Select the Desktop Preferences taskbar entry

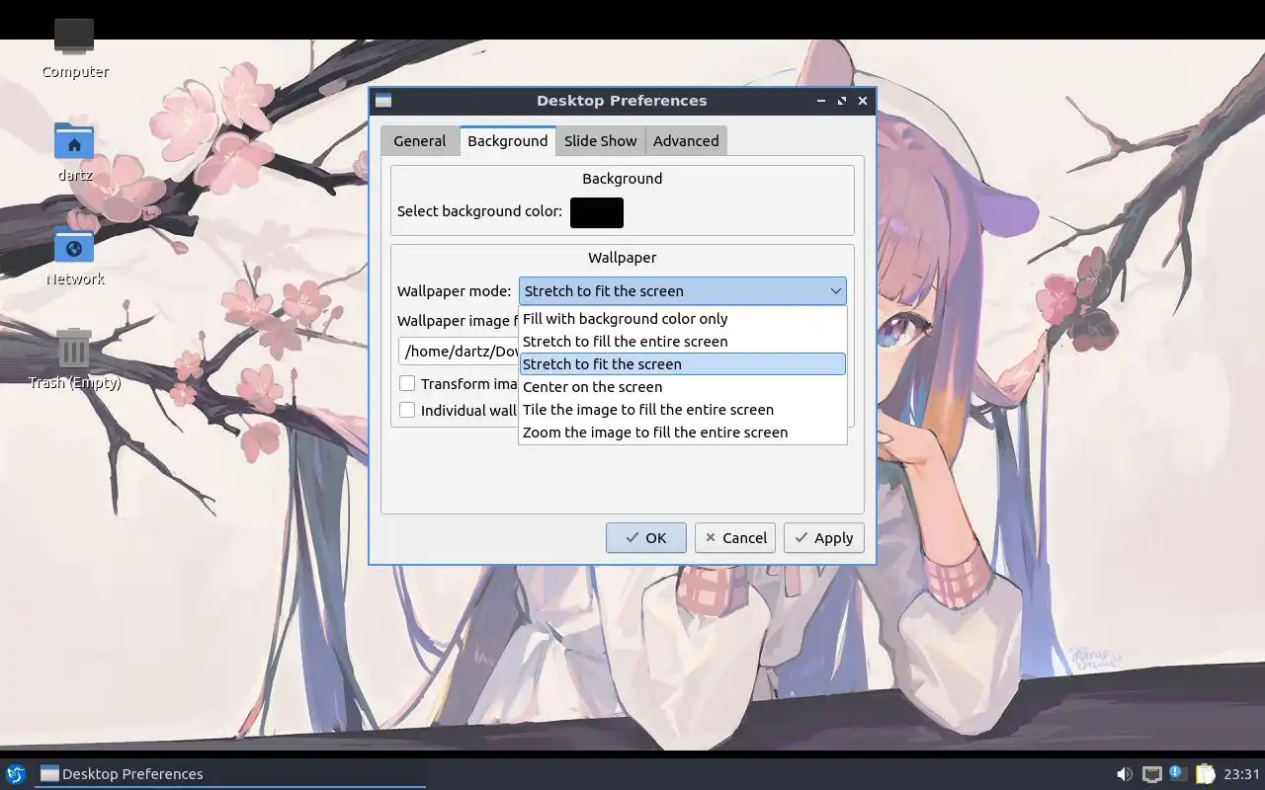point(231,774)
